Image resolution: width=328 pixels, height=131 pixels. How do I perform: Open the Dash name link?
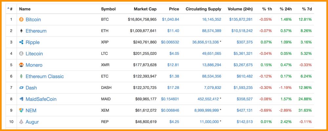(x=31, y=88)
